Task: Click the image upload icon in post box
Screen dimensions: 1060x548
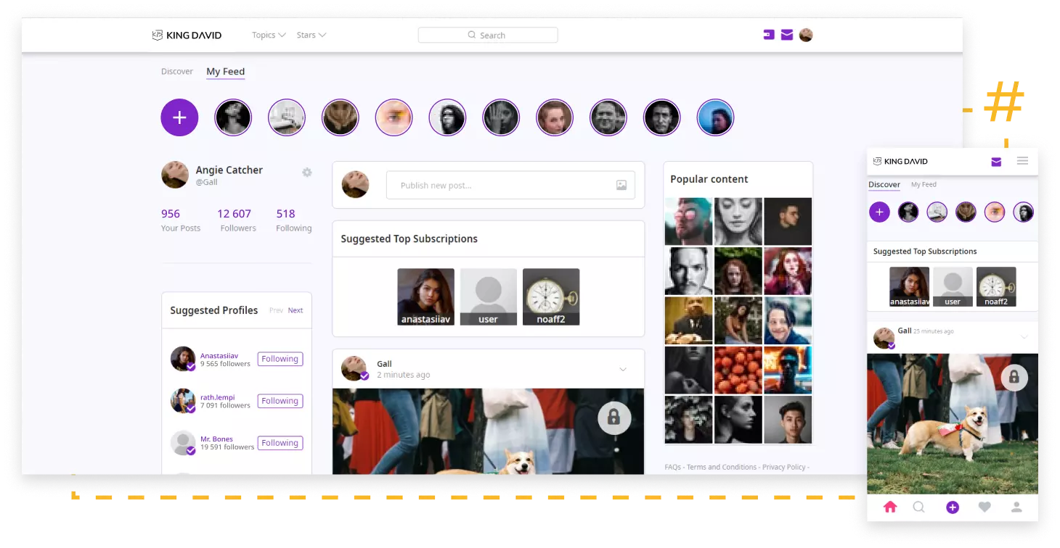Action: click(621, 186)
